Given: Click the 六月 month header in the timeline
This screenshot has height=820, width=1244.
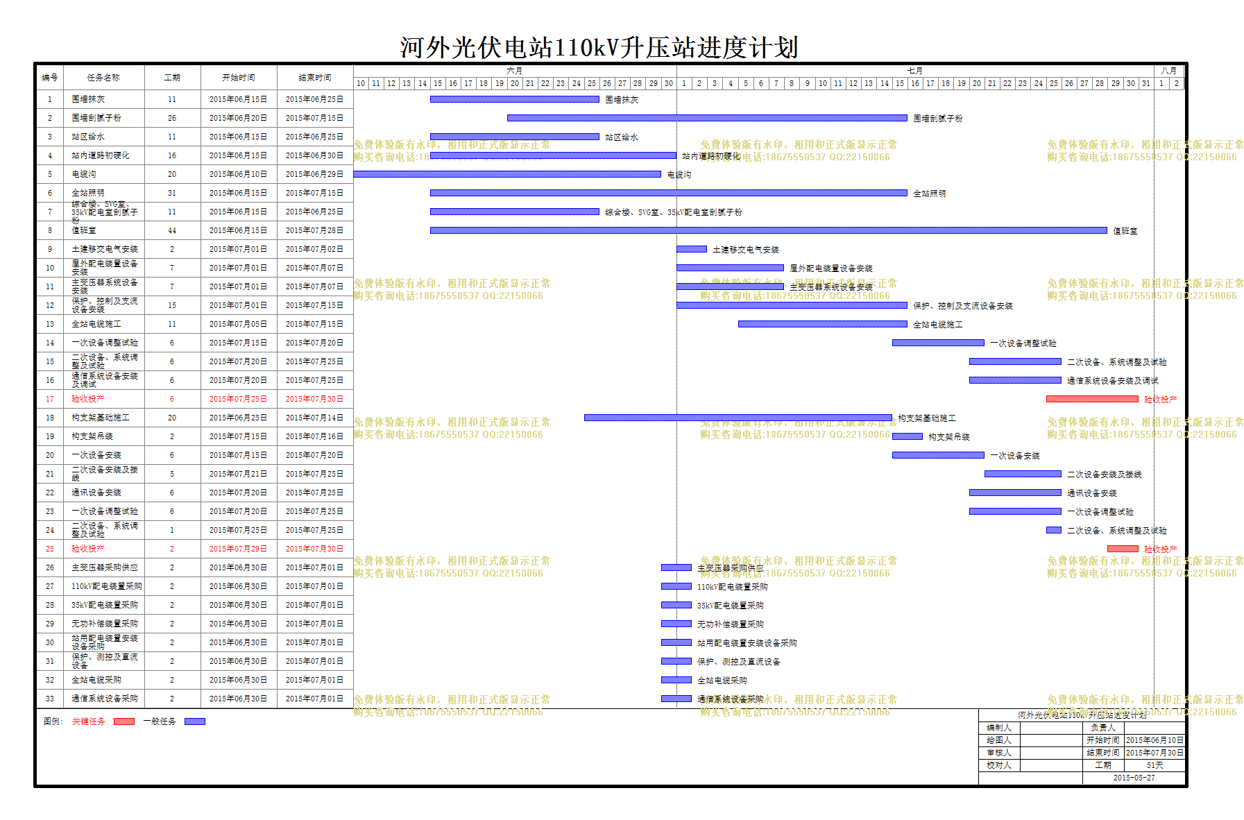Looking at the screenshot, I should click(515, 71).
